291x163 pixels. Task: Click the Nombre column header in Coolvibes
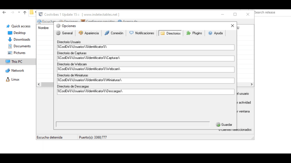[x=43, y=28]
